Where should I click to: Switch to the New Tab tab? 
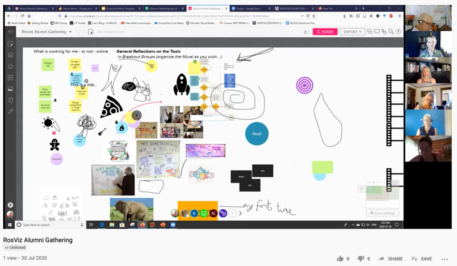(x=338, y=8)
